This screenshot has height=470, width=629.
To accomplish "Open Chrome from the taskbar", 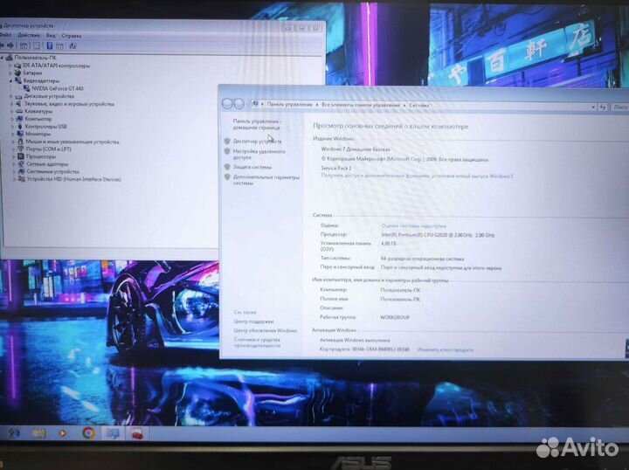I will [88, 432].
